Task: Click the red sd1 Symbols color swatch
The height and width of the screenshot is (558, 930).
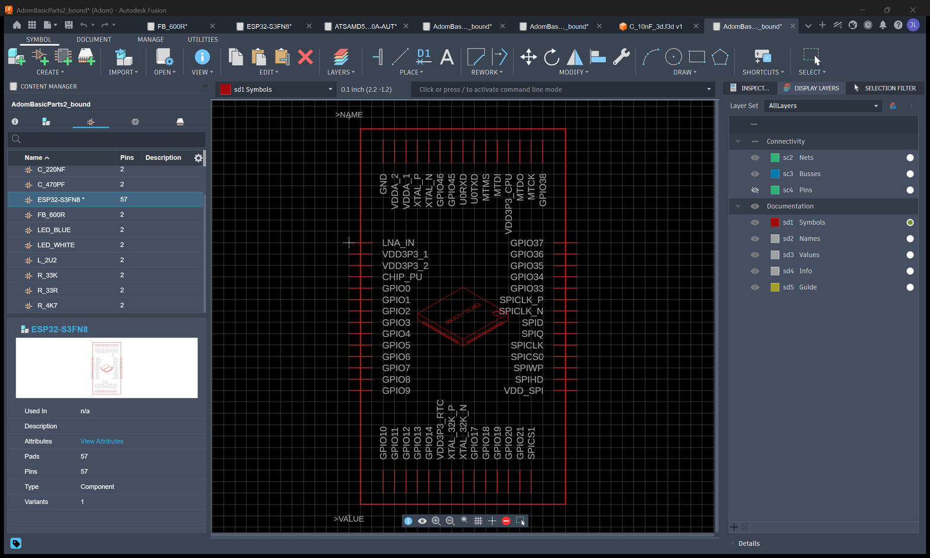Action: [x=775, y=222]
